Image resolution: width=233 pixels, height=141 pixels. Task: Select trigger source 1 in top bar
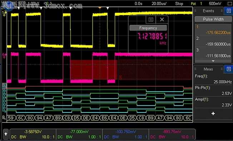tap(201, 4)
